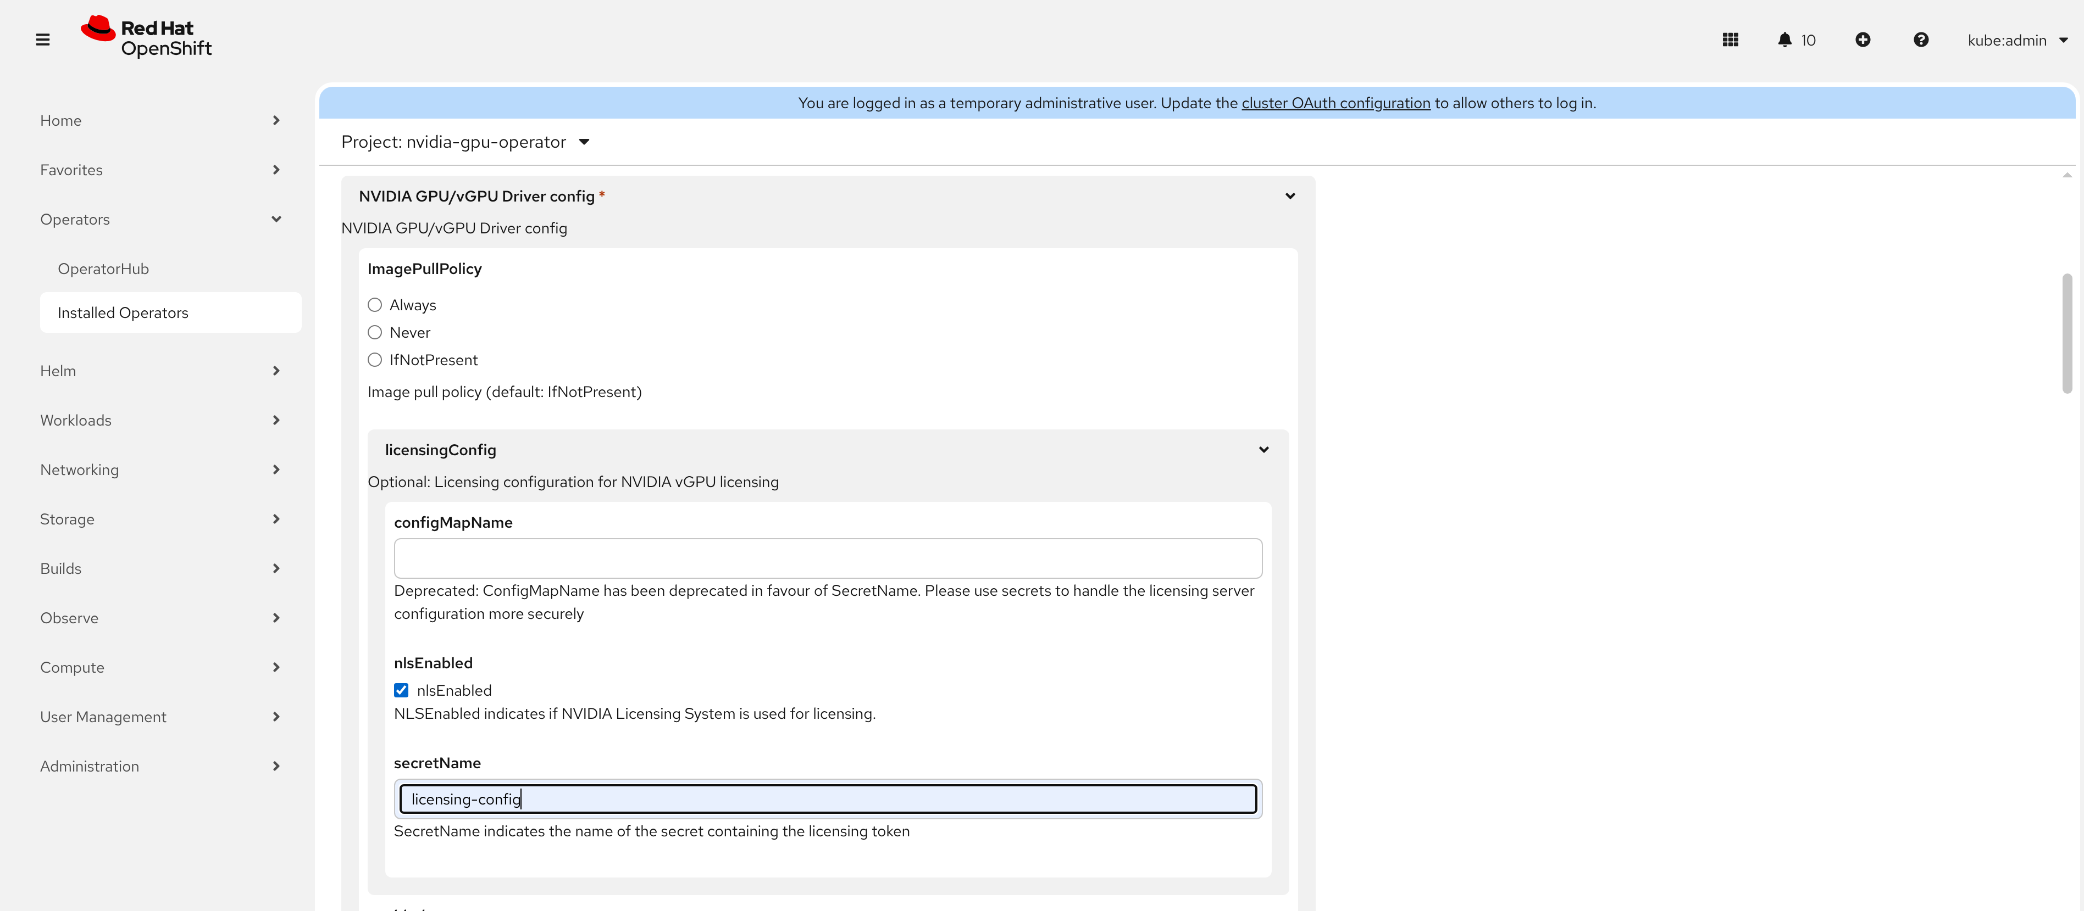Go to Installed Operators
Viewport: 2084px width, 911px height.
[x=123, y=313]
